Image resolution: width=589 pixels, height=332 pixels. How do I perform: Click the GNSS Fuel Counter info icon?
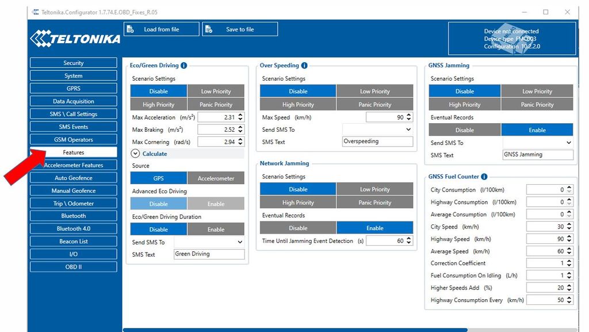coord(484,177)
